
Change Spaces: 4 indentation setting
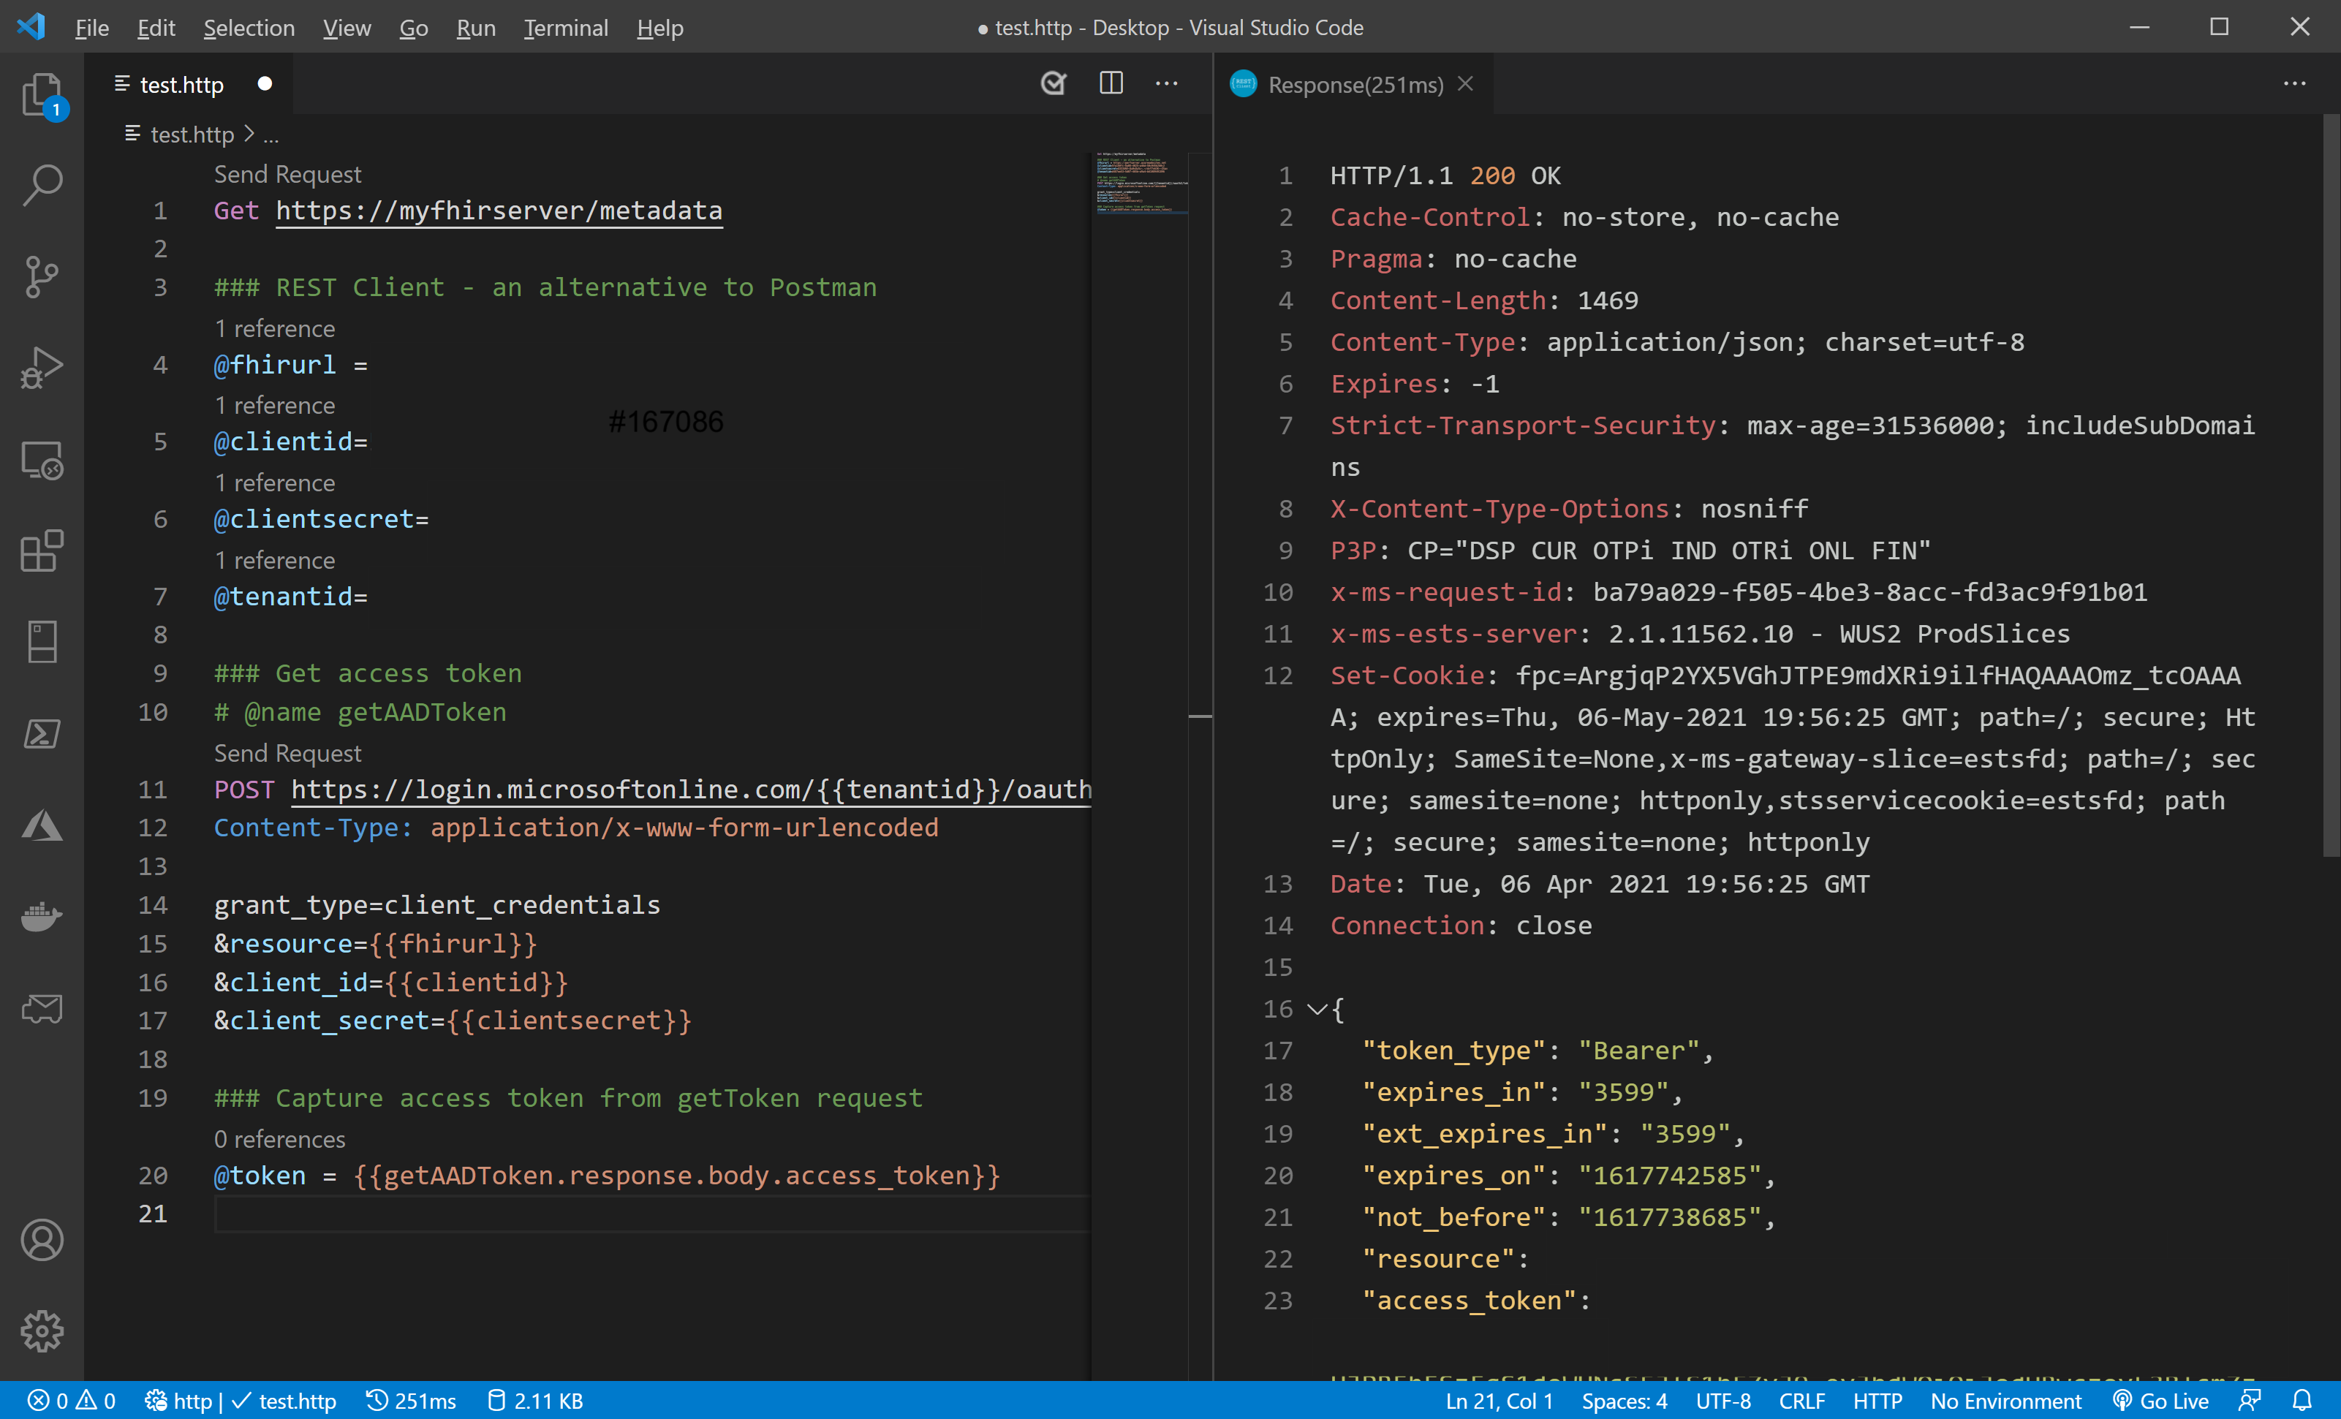click(x=1625, y=1401)
